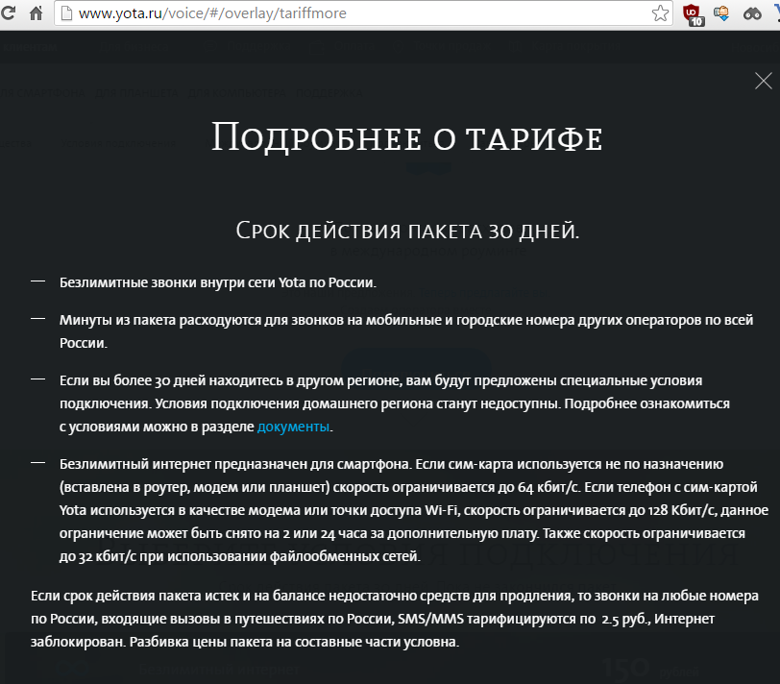Click "Срок действия пакета 30 дней." subtitle
The height and width of the screenshot is (684, 780).
(x=407, y=231)
